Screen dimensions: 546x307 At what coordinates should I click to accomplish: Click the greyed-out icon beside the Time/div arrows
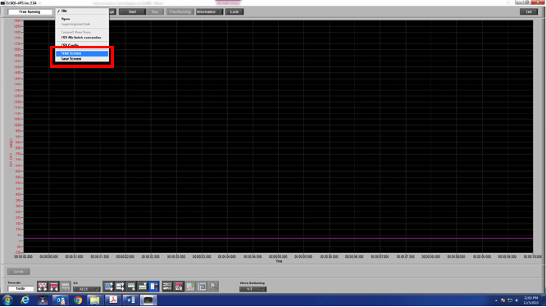(x=66, y=287)
